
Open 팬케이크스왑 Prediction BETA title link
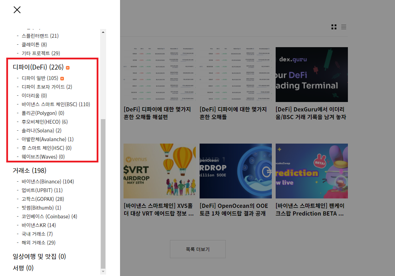click(x=310, y=210)
